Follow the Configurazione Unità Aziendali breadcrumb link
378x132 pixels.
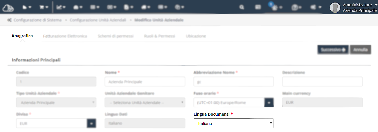click(98, 20)
